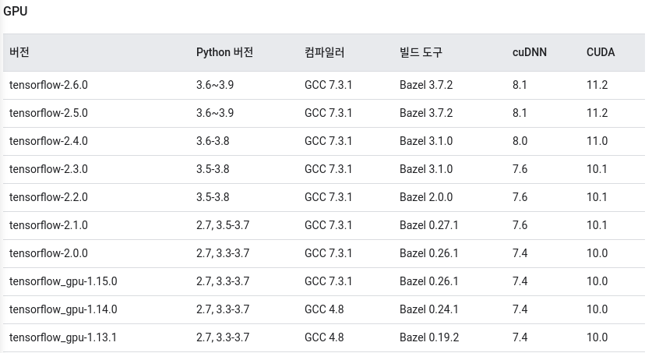This screenshot has width=652, height=353.
Task: Click the tensorflow-2.2.0 row label
Action: click(x=48, y=197)
